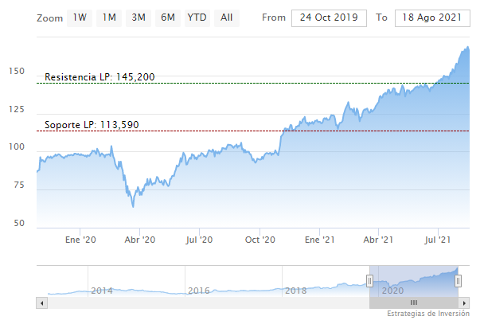Edit the To date field
This screenshot has width=480, height=324.
tap(432, 18)
